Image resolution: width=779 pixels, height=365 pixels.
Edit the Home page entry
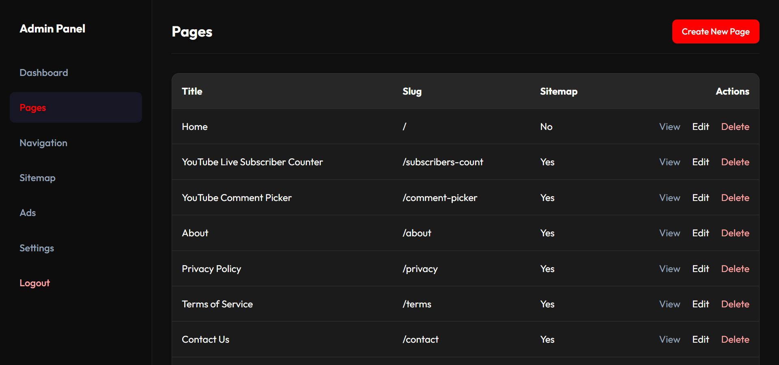[x=700, y=127]
